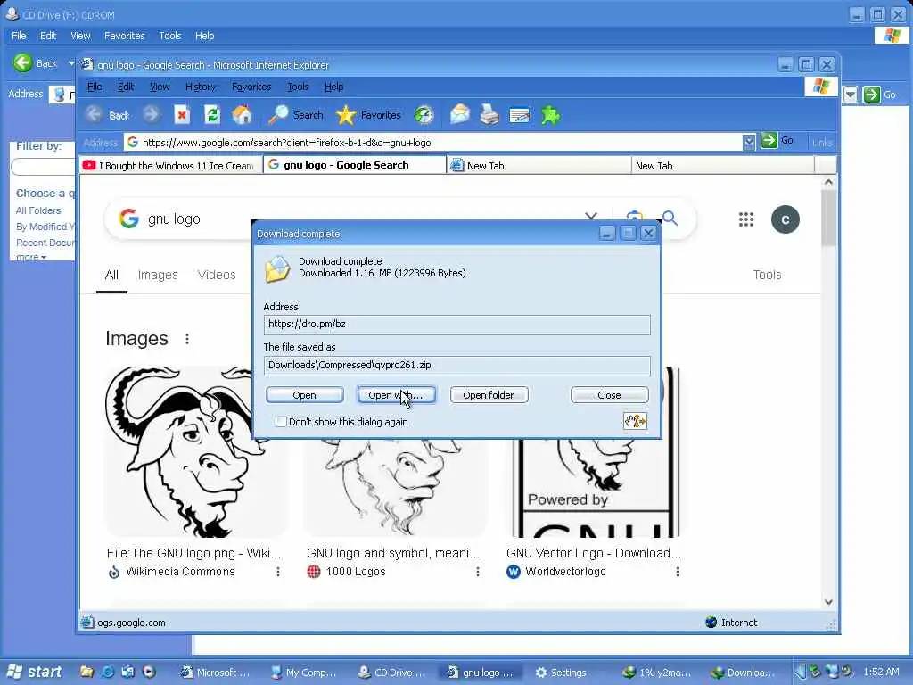The height and width of the screenshot is (685, 913).
Task: Click the media player quick launch icon
Action: click(x=150, y=672)
